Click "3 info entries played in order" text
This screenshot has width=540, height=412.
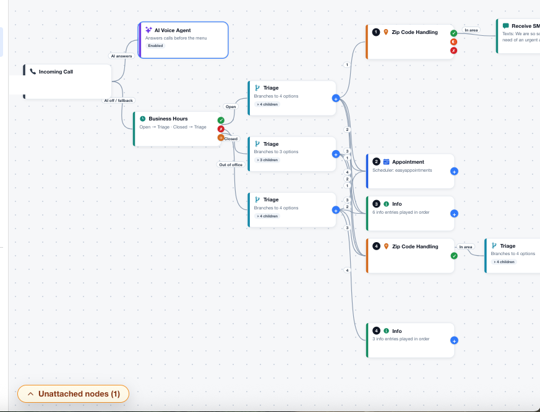401,338
